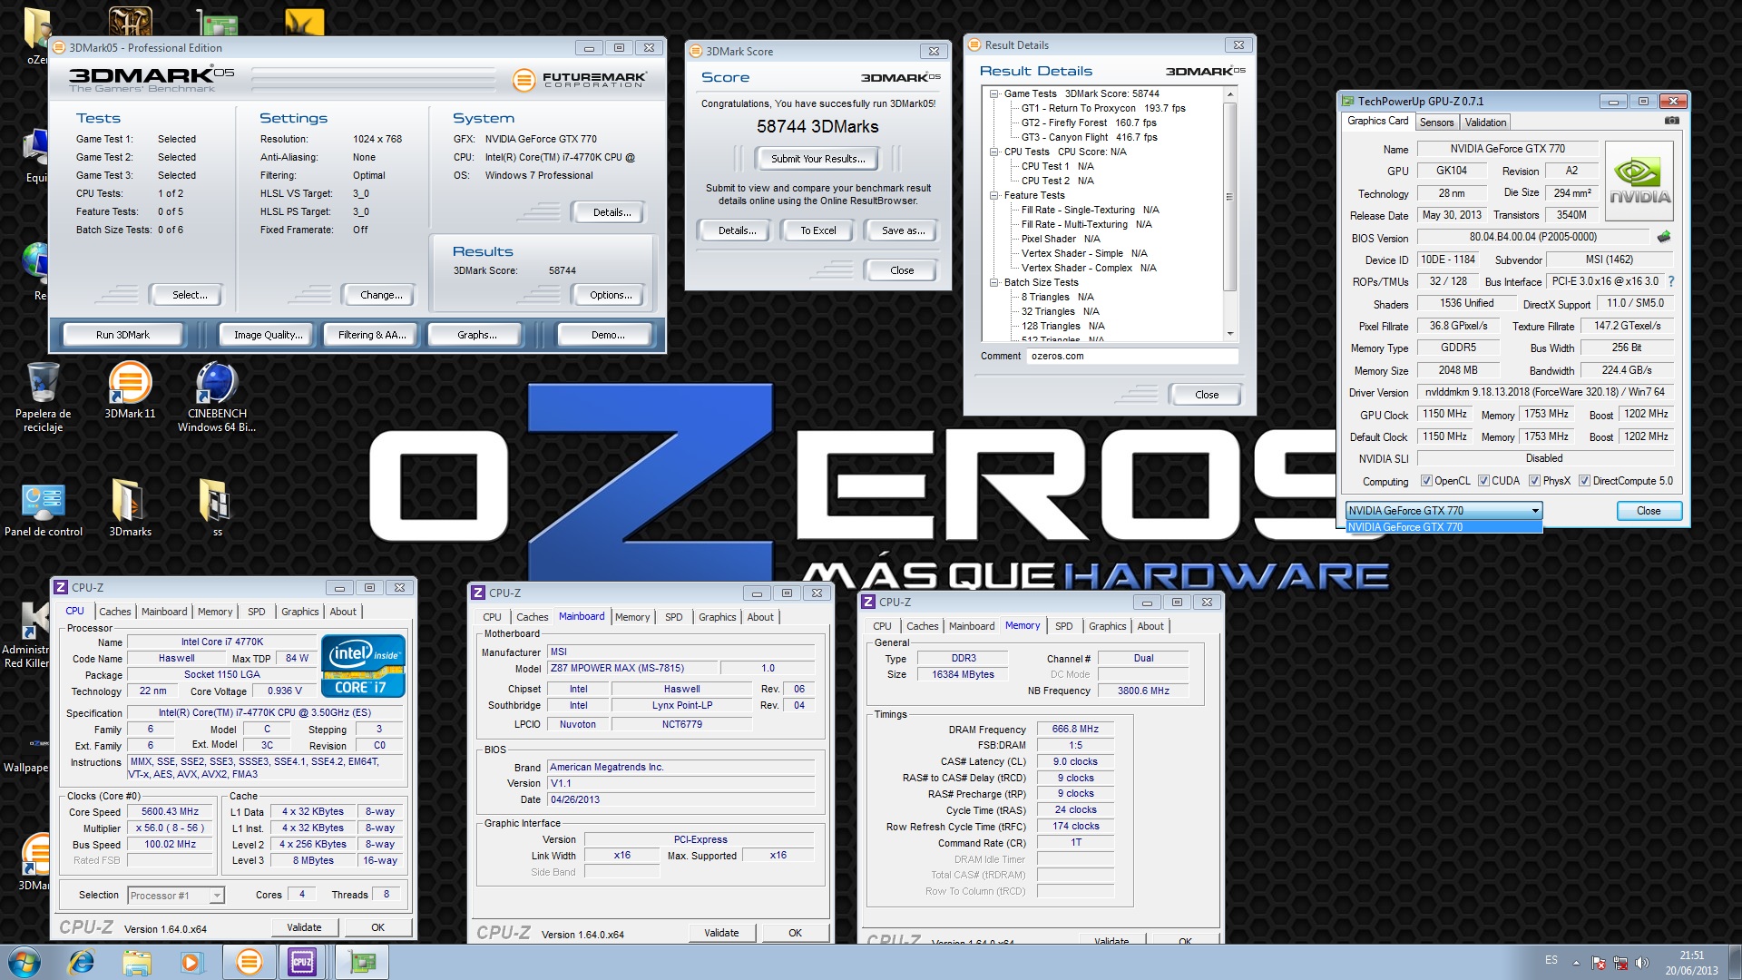Open the Panel de control desktop icon
The height and width of the screenshot is (980, 1742).
[43, 509]
